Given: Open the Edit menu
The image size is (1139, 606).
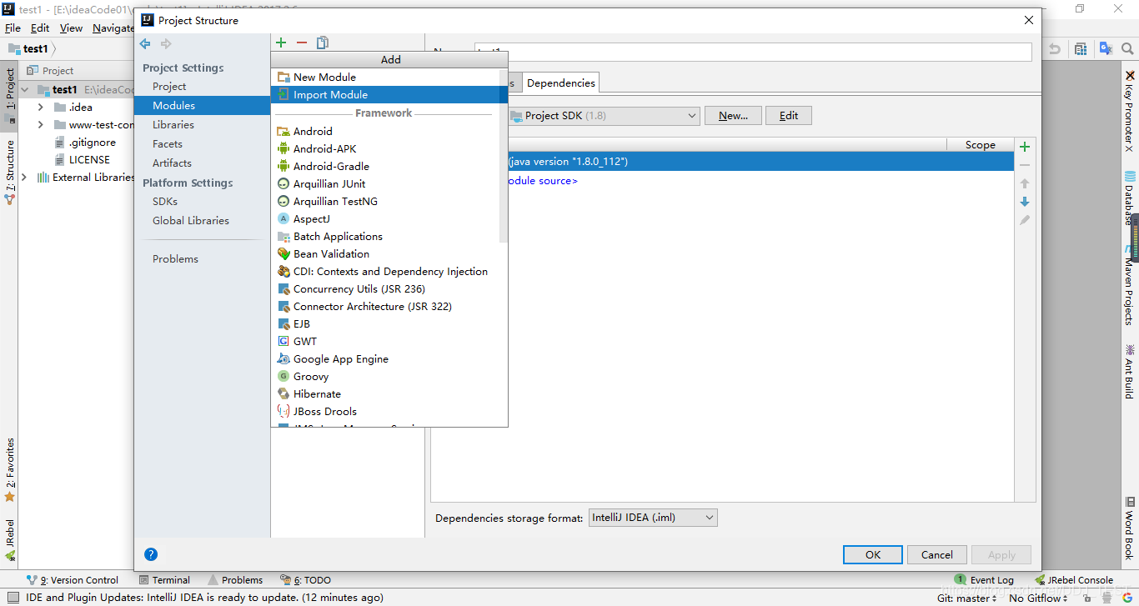Looking at the screenshot, I should pyautogui.click(x=40, y=28).
